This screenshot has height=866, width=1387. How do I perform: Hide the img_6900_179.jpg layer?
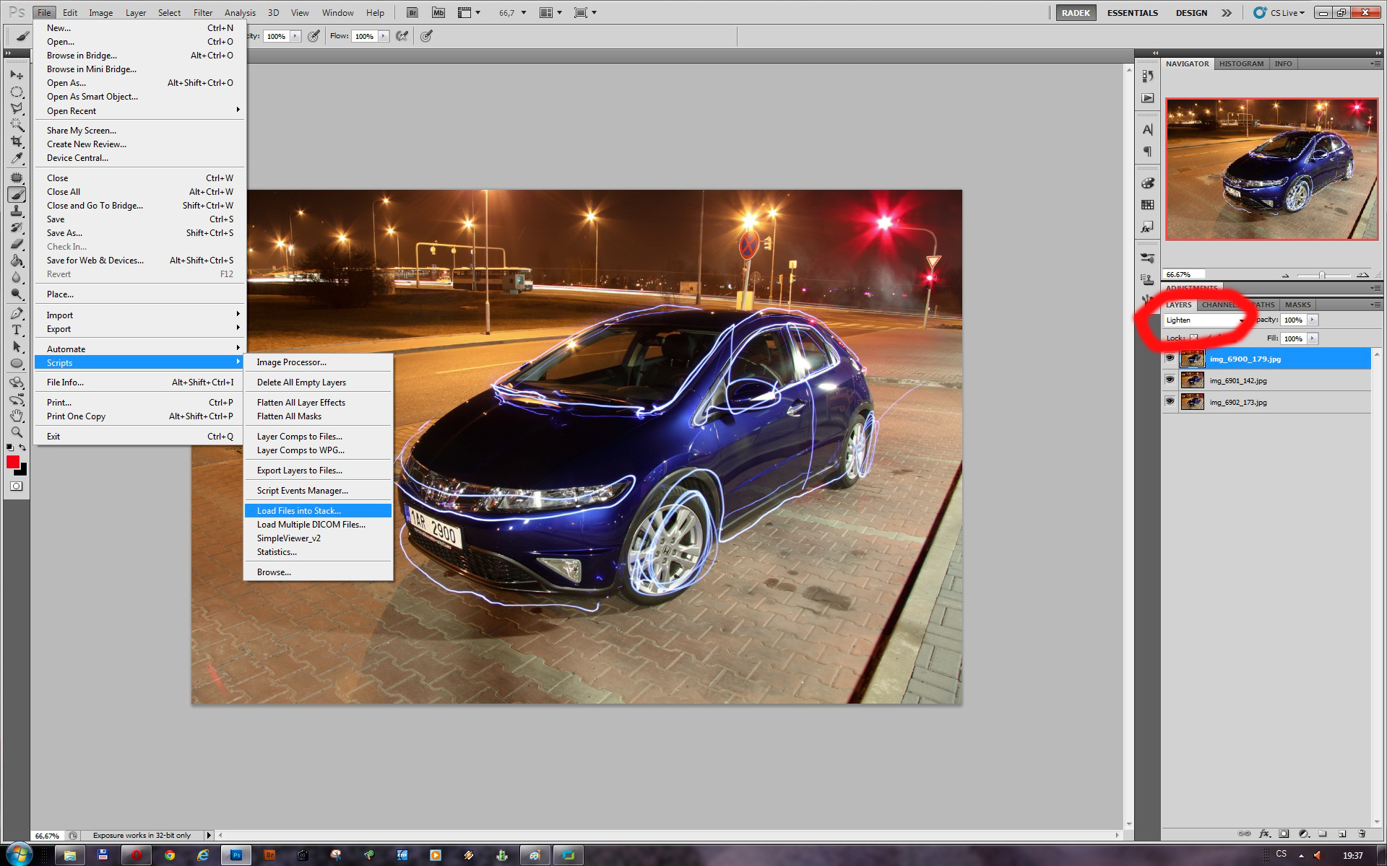coord(1170,359)
